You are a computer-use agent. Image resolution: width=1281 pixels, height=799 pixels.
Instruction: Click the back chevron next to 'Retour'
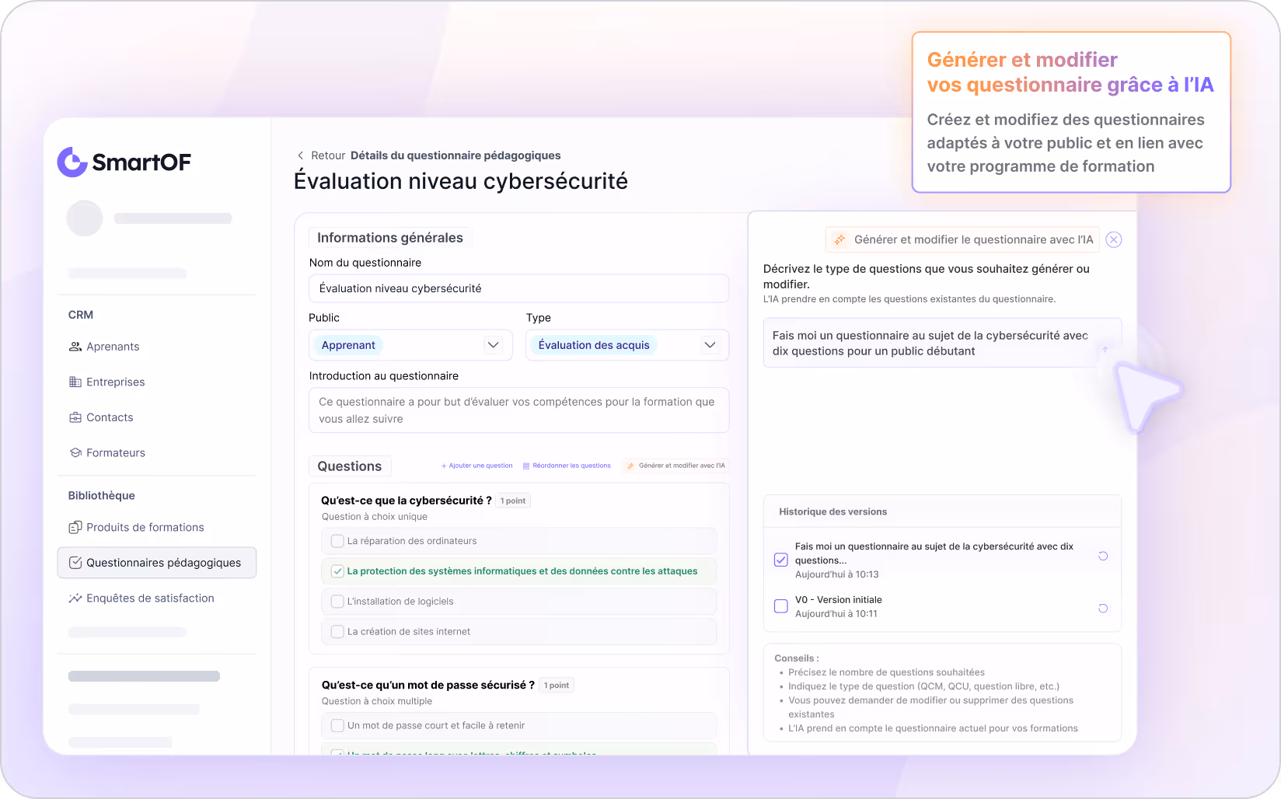[x=301, y=155]
